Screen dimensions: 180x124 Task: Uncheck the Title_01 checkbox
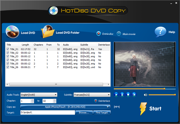(x=8, y=49)
